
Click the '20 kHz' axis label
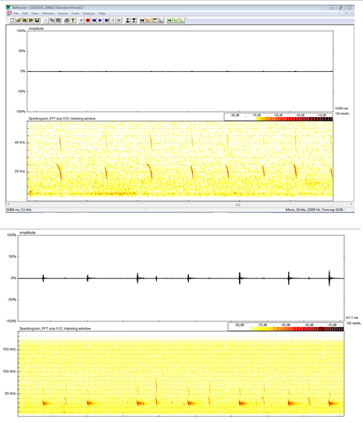coord(20,171)
